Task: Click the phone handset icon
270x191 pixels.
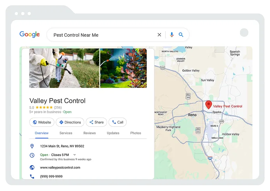Action: (32, 176)
